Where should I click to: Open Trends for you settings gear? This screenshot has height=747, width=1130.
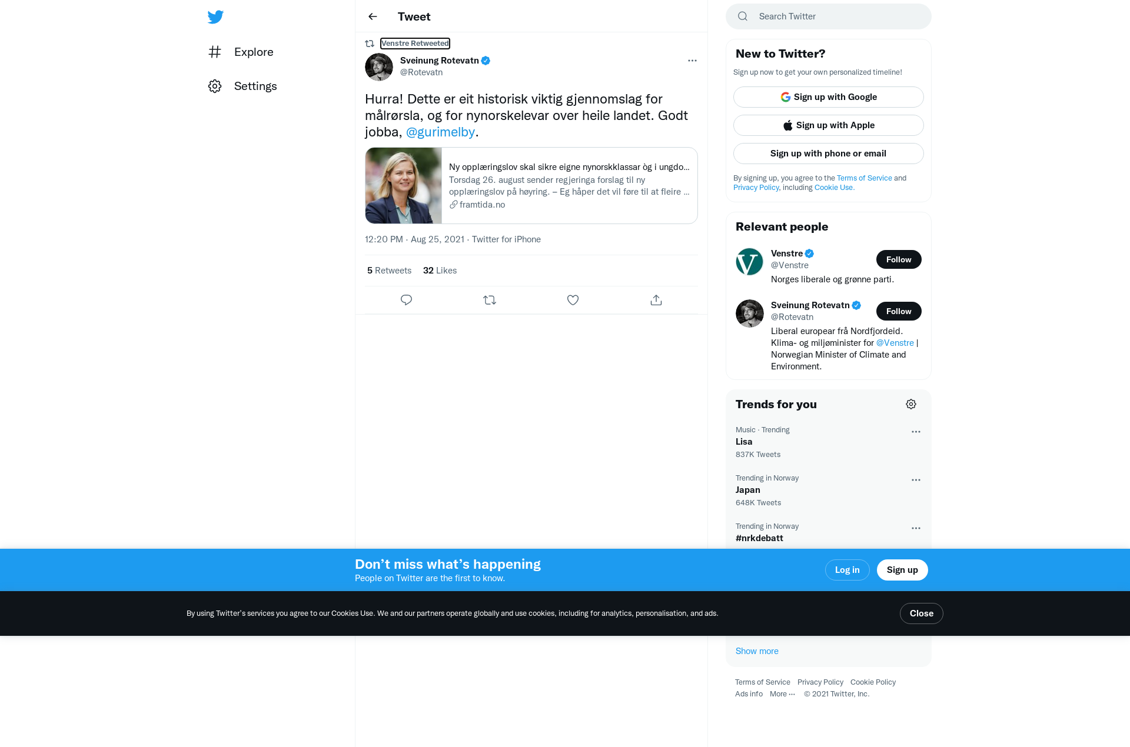tap(911, 404)
